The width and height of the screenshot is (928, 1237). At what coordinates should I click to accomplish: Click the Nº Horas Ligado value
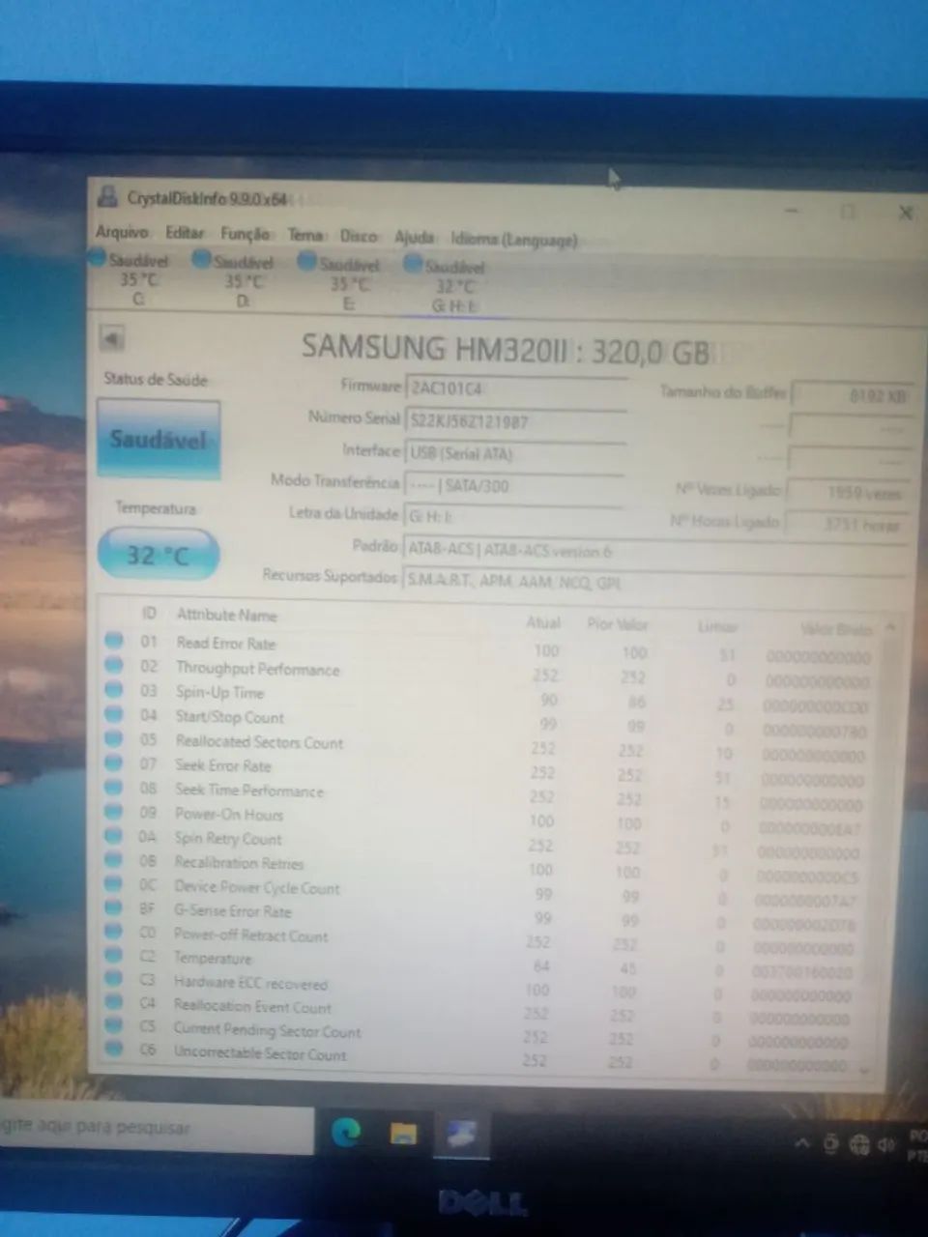846,524
